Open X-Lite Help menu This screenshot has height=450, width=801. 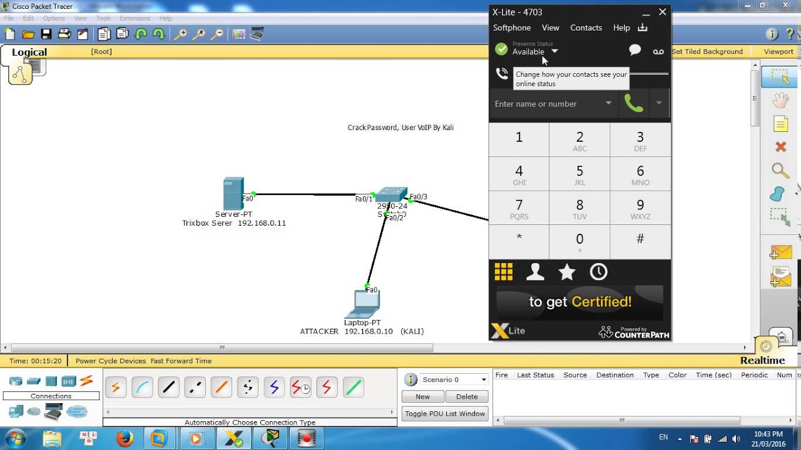click(x=621, y=27)
